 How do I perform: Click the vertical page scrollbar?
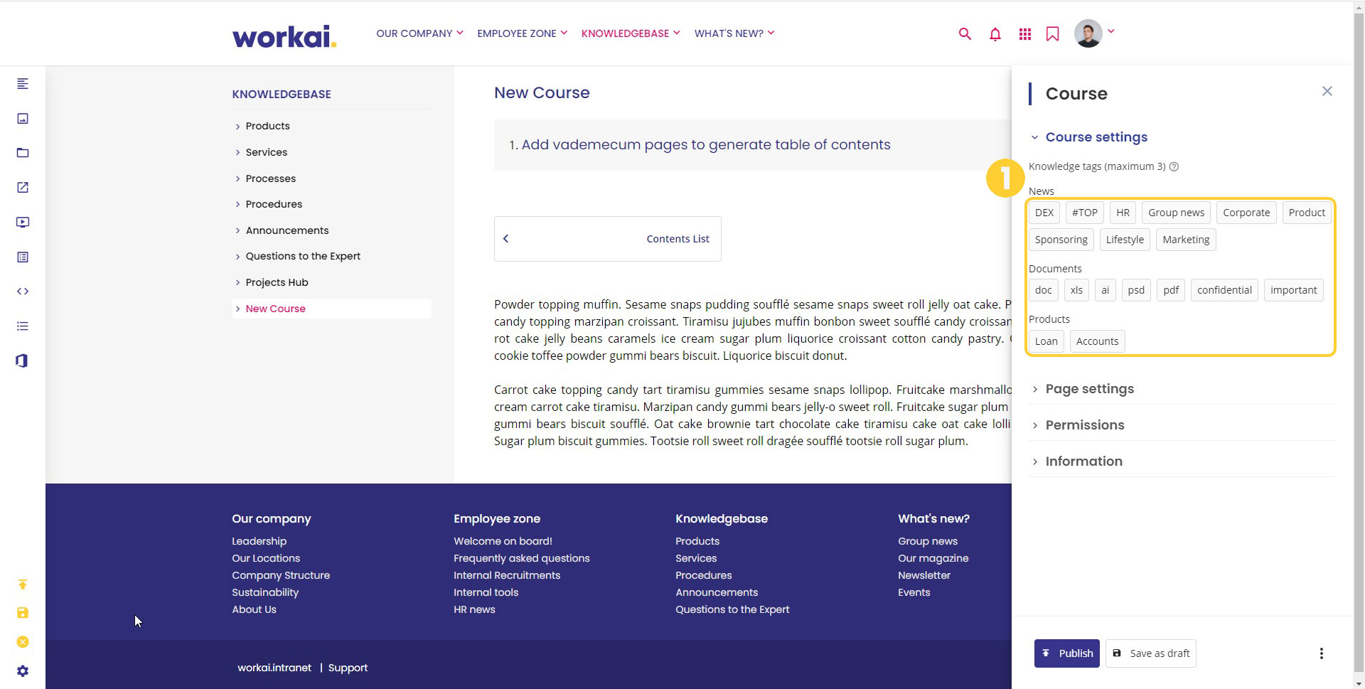[1359, 344]
